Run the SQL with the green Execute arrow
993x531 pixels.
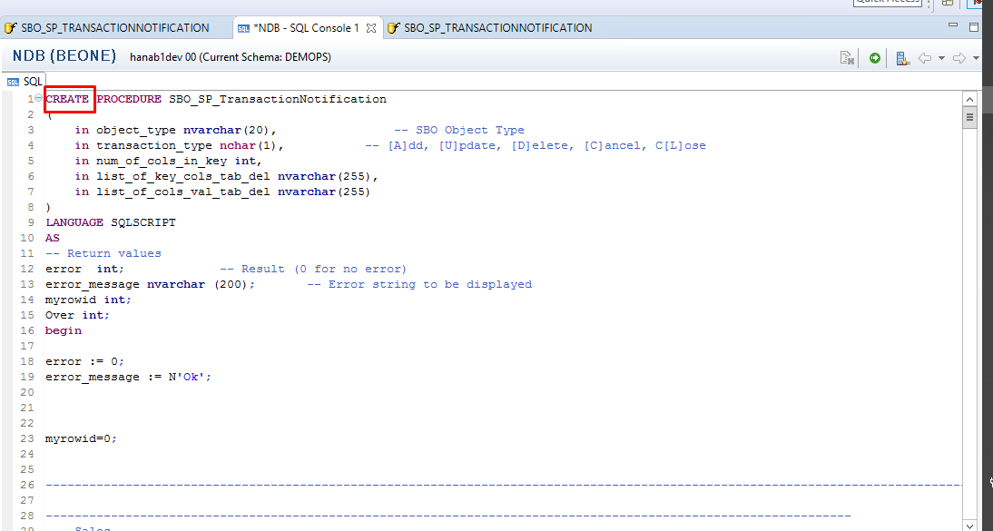[x=875, y=58]
